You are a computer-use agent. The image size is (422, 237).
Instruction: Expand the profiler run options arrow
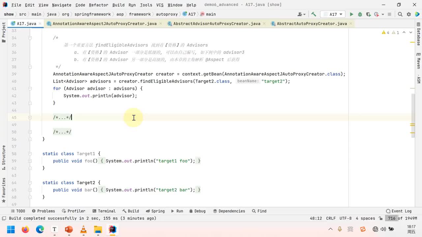pyautogui.click(x=383, y=14)
